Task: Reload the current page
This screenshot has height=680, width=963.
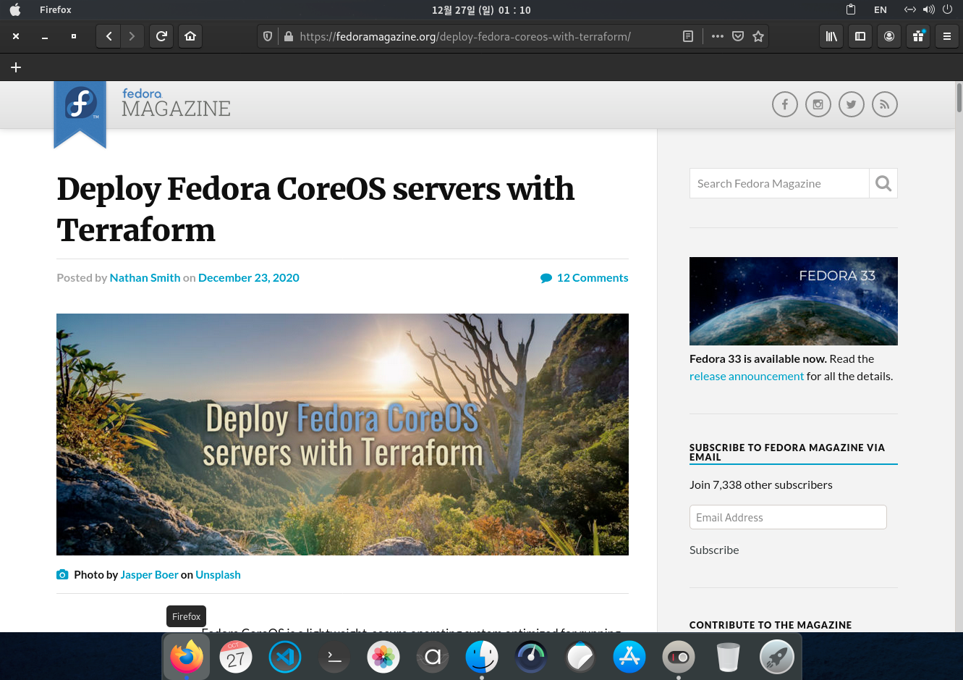Action: click(161, 36)
